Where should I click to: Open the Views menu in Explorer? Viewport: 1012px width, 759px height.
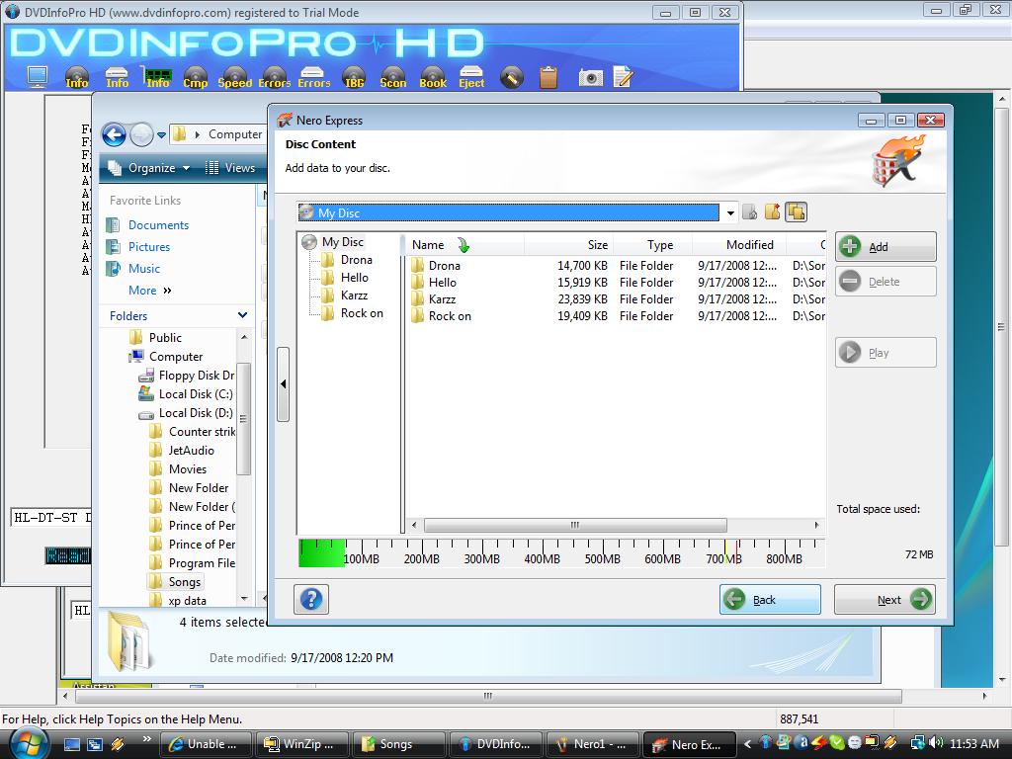coord(230,168)
